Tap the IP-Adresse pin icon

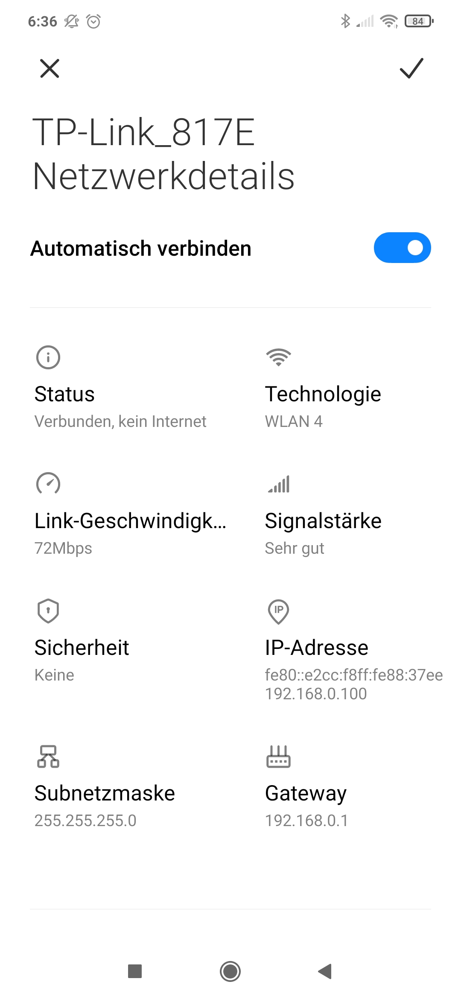tap(278, 611)
